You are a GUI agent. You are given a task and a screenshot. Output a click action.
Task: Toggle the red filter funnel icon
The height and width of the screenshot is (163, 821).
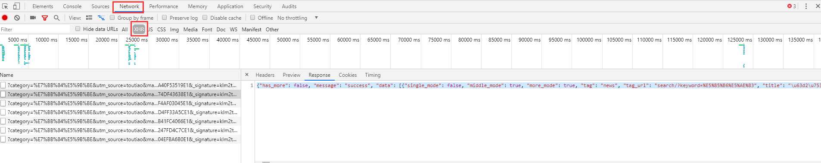(x=45, y=18)
